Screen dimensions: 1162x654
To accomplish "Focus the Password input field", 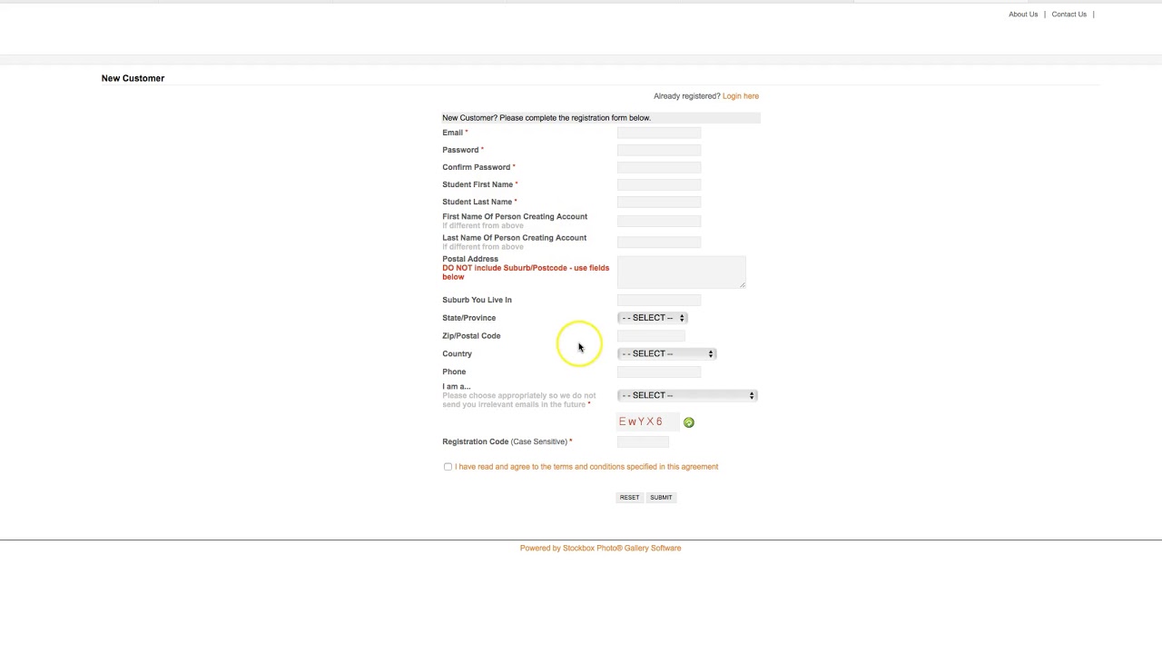I will coord(659,151).
